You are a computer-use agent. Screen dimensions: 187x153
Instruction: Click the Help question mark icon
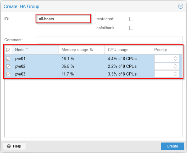point(9,146)
